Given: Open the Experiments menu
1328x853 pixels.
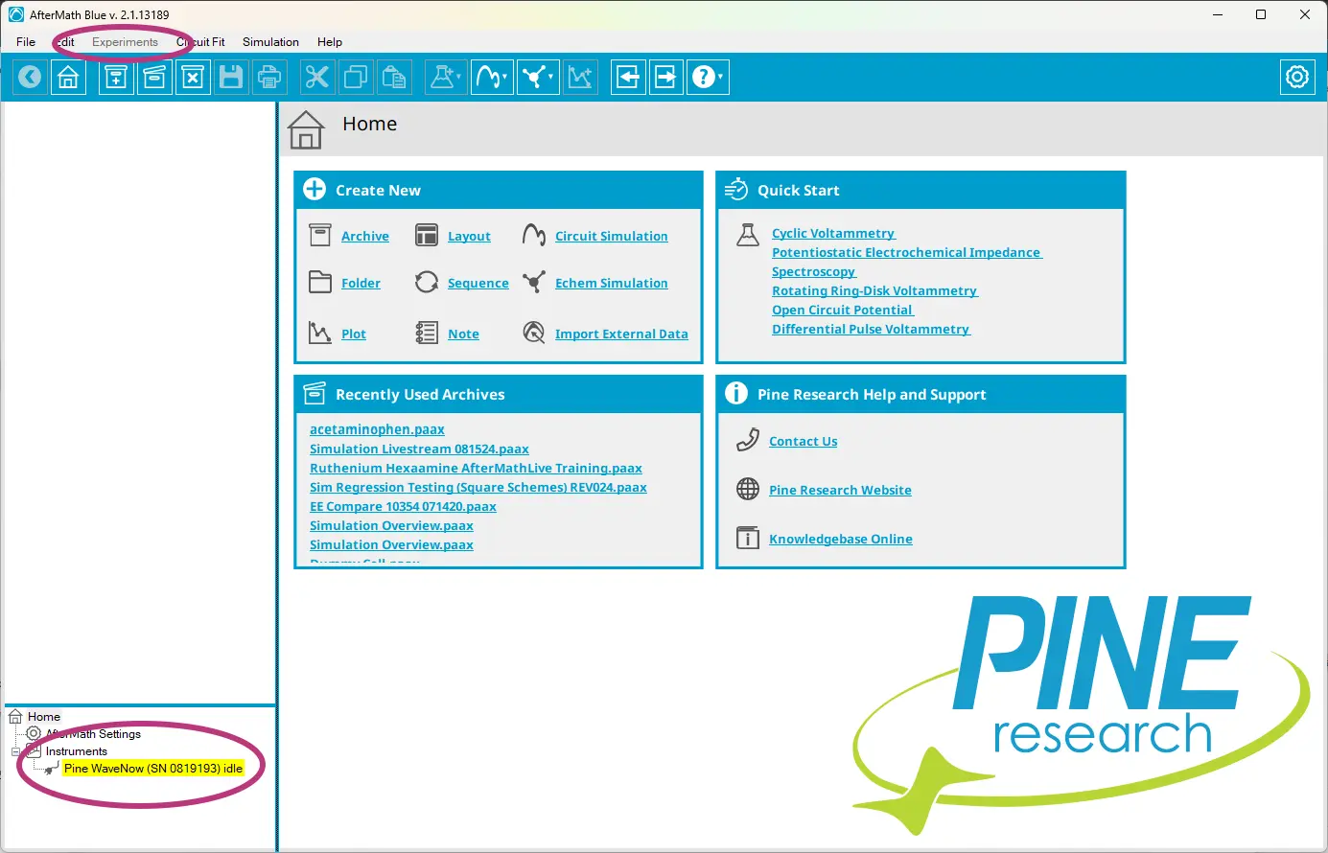Looking at the screenshot, I should point(125,42).
